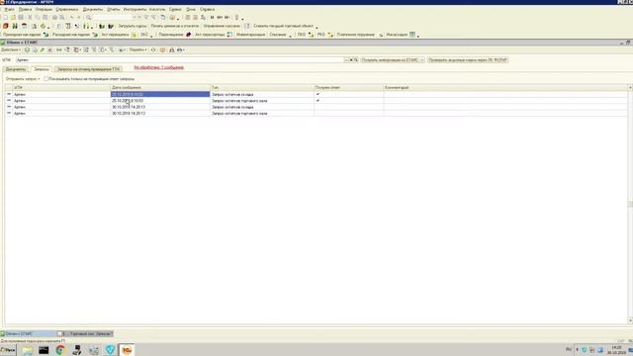Toggle checkbox showing only unanswered requests

pyautogui.click(x=46, y=79)
